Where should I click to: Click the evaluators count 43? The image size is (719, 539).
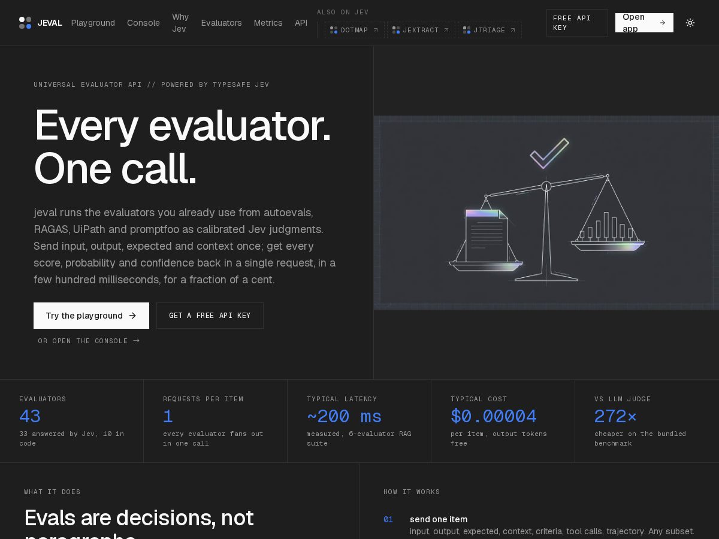(30, 416)
